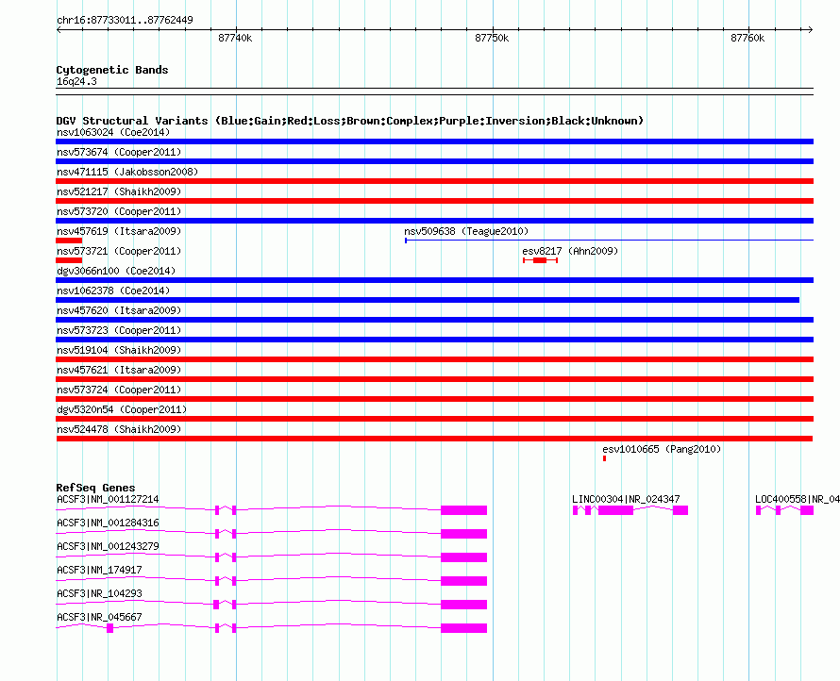Select the LOC400558 gene label
The width and height of the screenshot is (840, 681).
[x=798, y=499]
